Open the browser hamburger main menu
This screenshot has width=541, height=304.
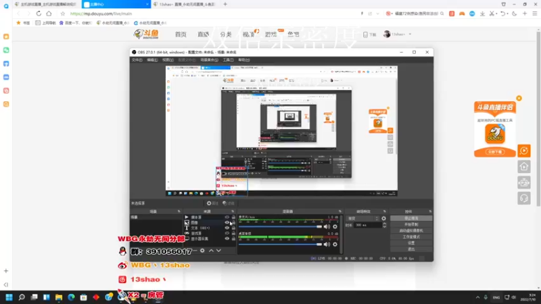click(x=535, y=14)
